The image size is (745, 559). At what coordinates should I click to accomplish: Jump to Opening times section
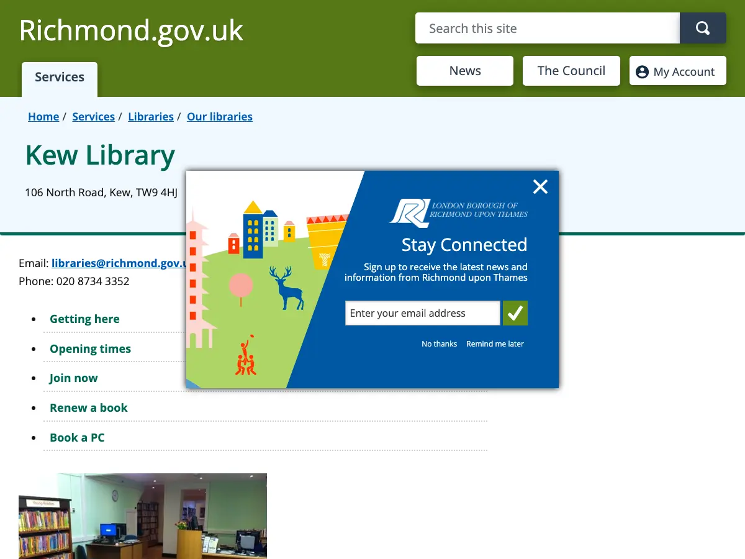click(x=91, y=349)
